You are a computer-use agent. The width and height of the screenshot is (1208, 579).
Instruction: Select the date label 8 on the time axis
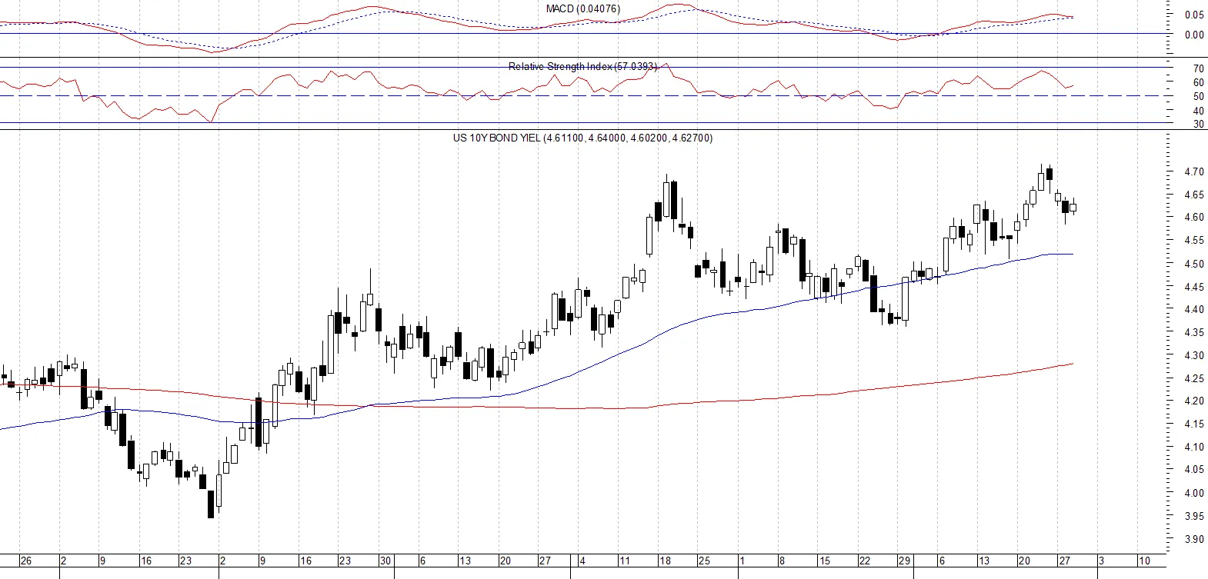pyautogui.click(x=782, y=561)
